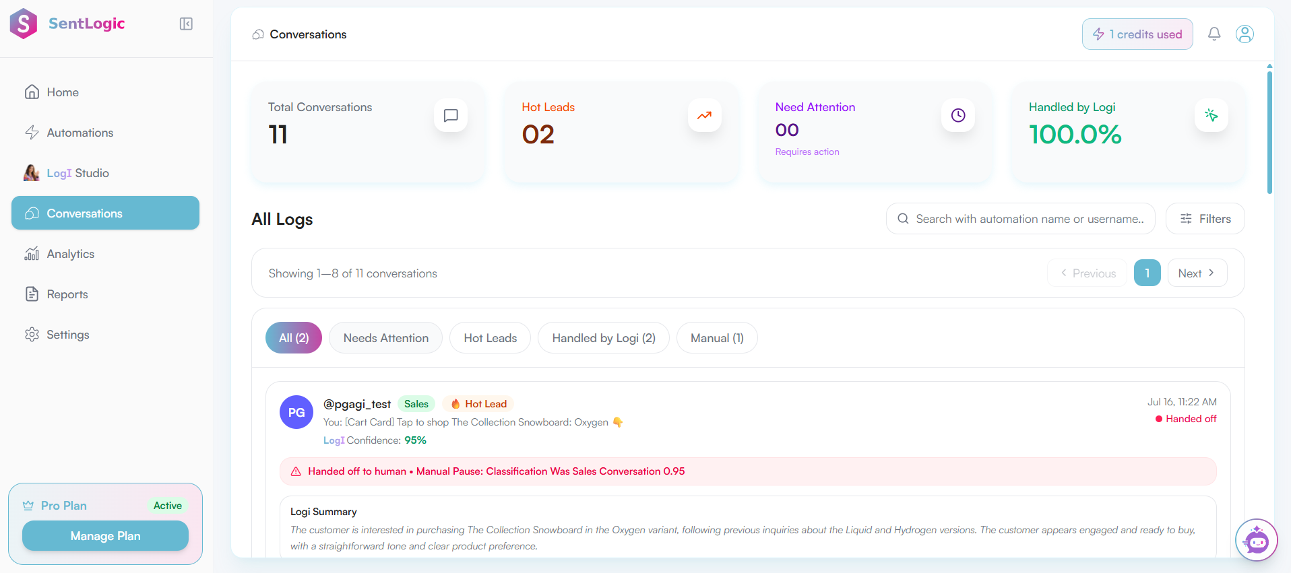Click the Handed off status
The image size is (1291, 573).
[1186, 419]
